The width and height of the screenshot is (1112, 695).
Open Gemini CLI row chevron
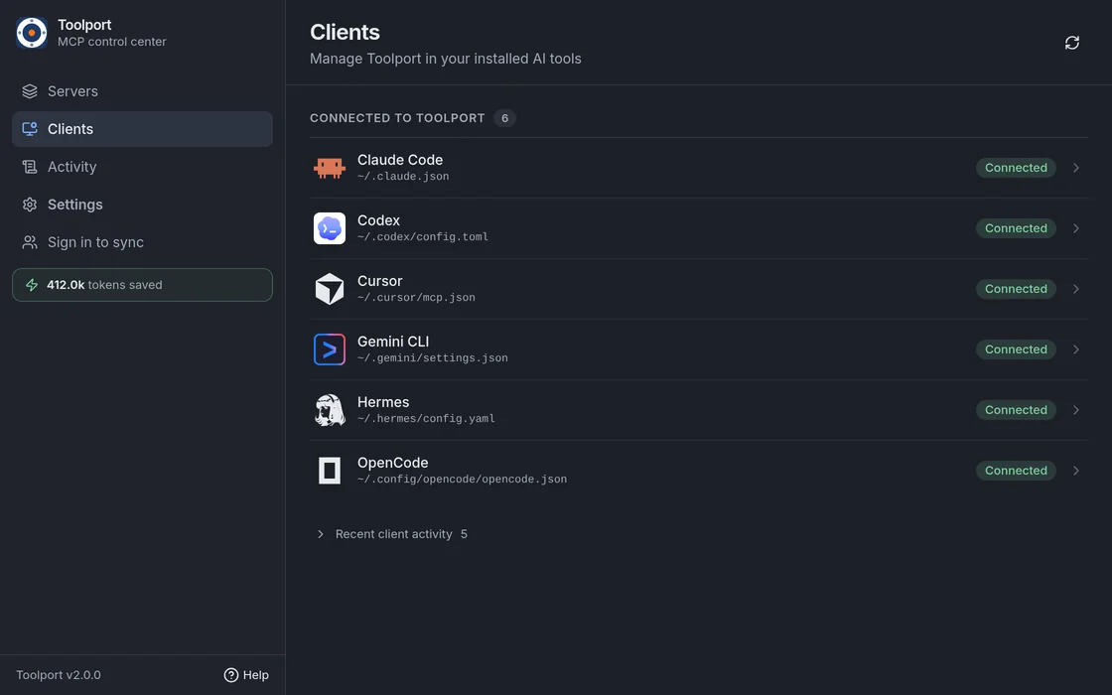pyautogui.click(x=1076, y=349)
